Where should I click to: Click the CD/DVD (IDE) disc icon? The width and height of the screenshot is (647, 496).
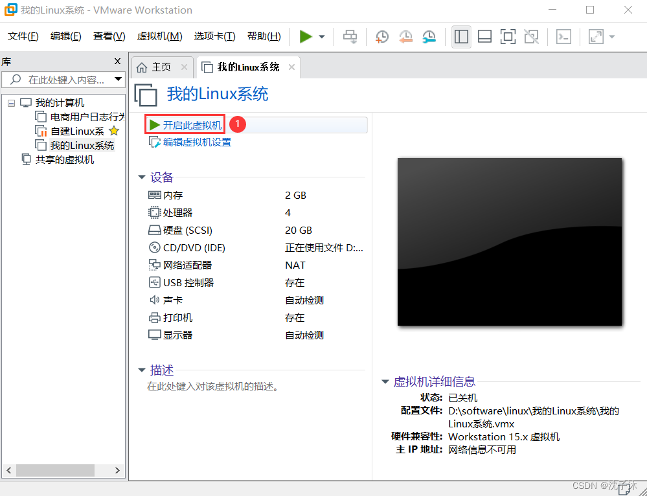154,247
